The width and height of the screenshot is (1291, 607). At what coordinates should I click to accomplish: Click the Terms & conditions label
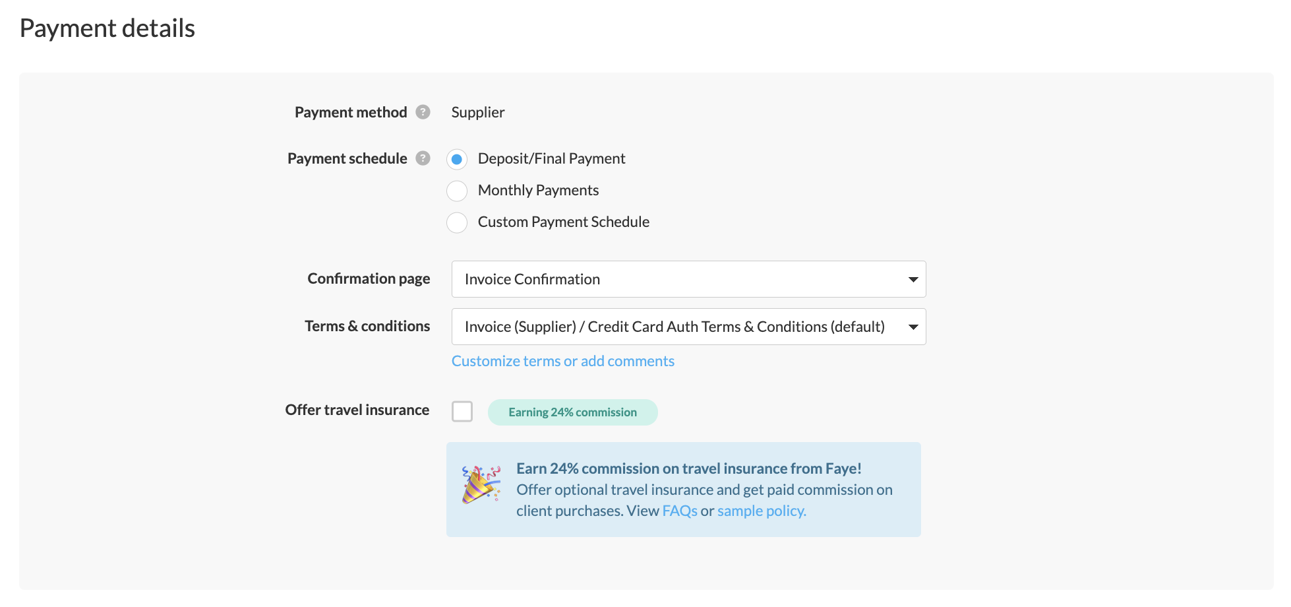[x=367, y=326]
